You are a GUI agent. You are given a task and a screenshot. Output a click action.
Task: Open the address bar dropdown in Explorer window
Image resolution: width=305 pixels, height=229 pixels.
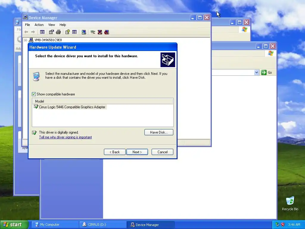click(x=256, y=72)
